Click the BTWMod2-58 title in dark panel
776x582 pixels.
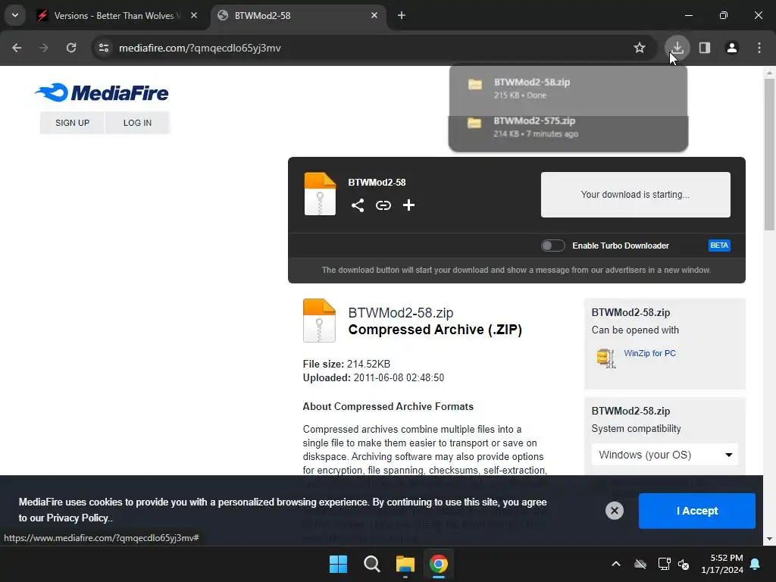coord(377,183)
